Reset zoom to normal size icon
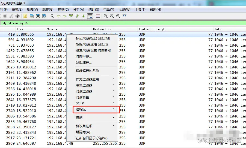The image size is (246, 148). [x=118, y=16]
